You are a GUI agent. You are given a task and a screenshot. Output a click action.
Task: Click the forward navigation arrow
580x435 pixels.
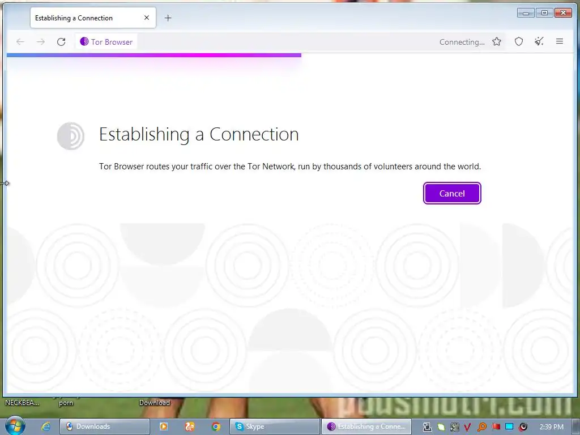(x=41, y=42)
